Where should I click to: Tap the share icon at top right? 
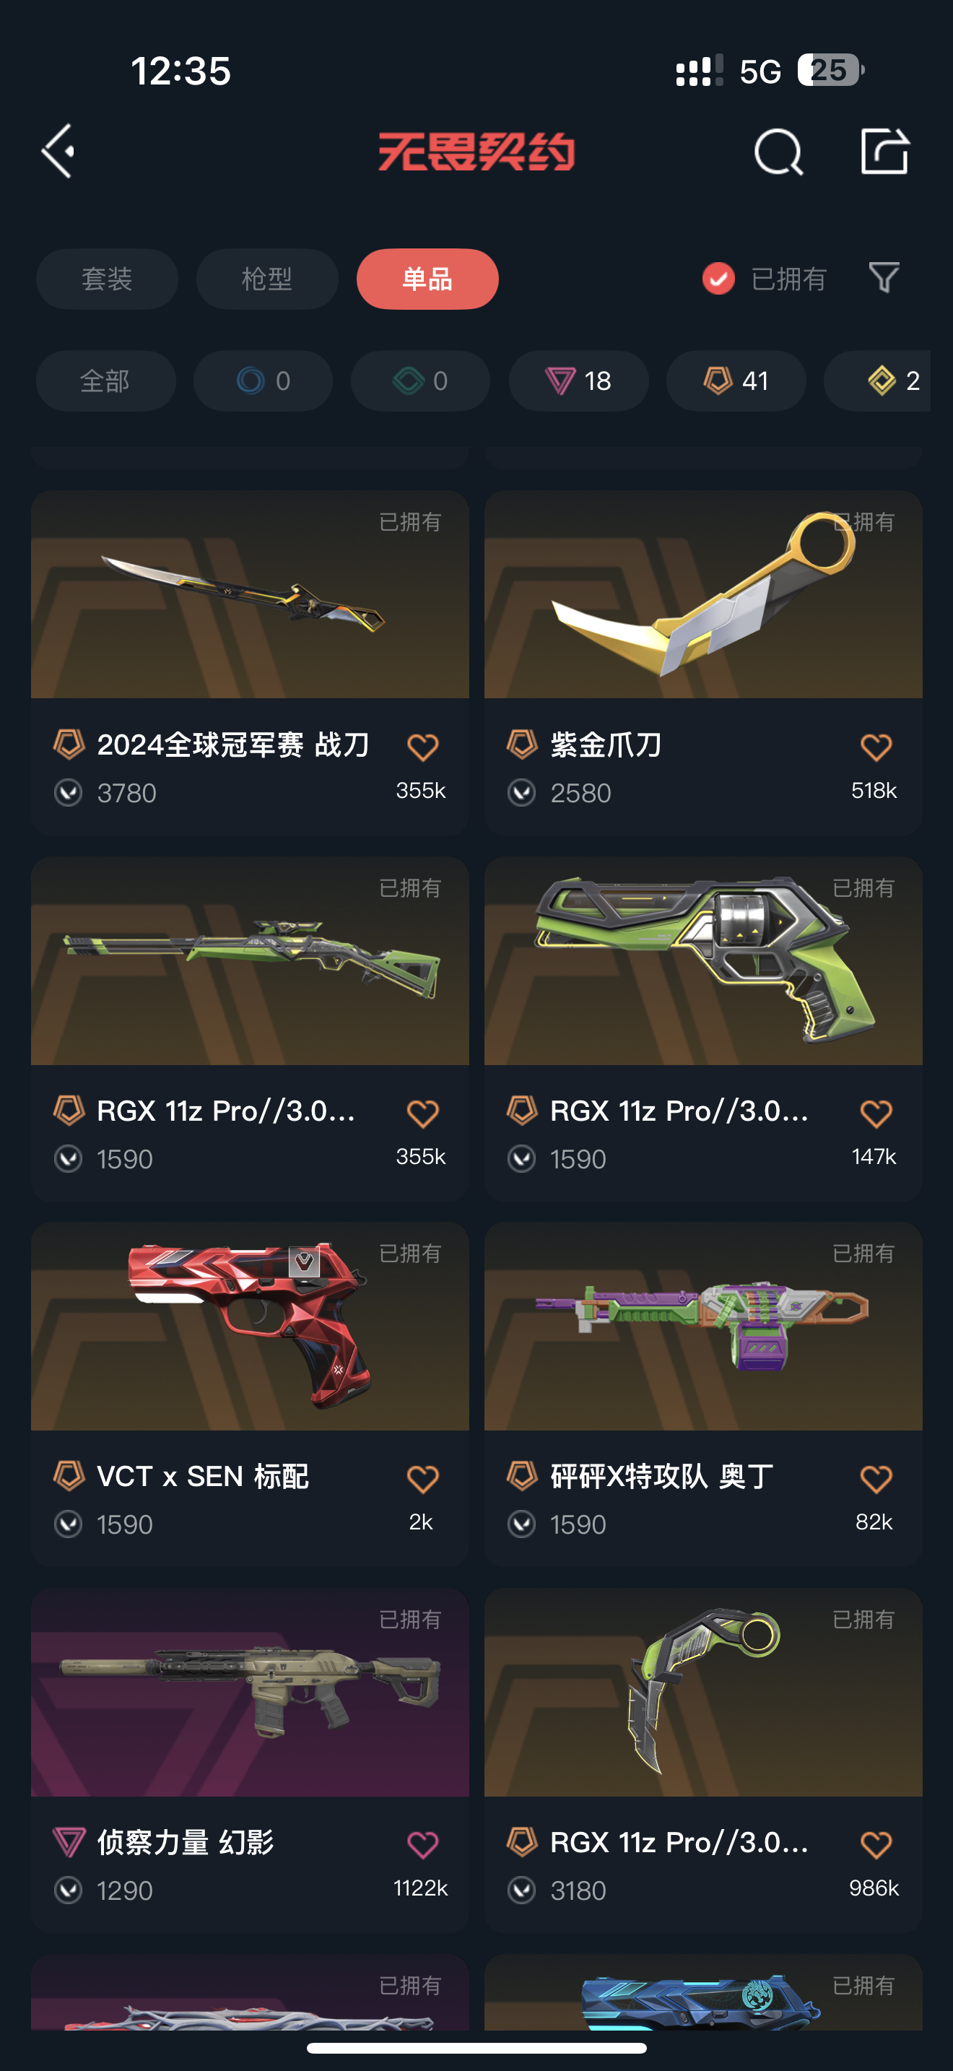click(884, 150)
